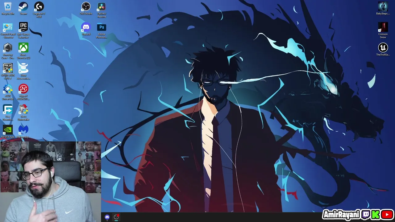Image resolution: width=395 pixels, height=222 pixels.
Task: Launch OBS Studio desktop shortcut
Action: 86,8
